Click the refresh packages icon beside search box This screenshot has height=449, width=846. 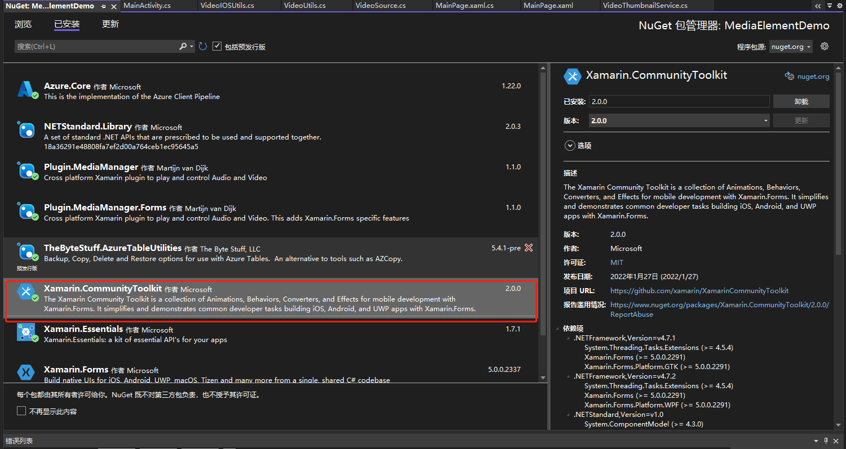202,46
